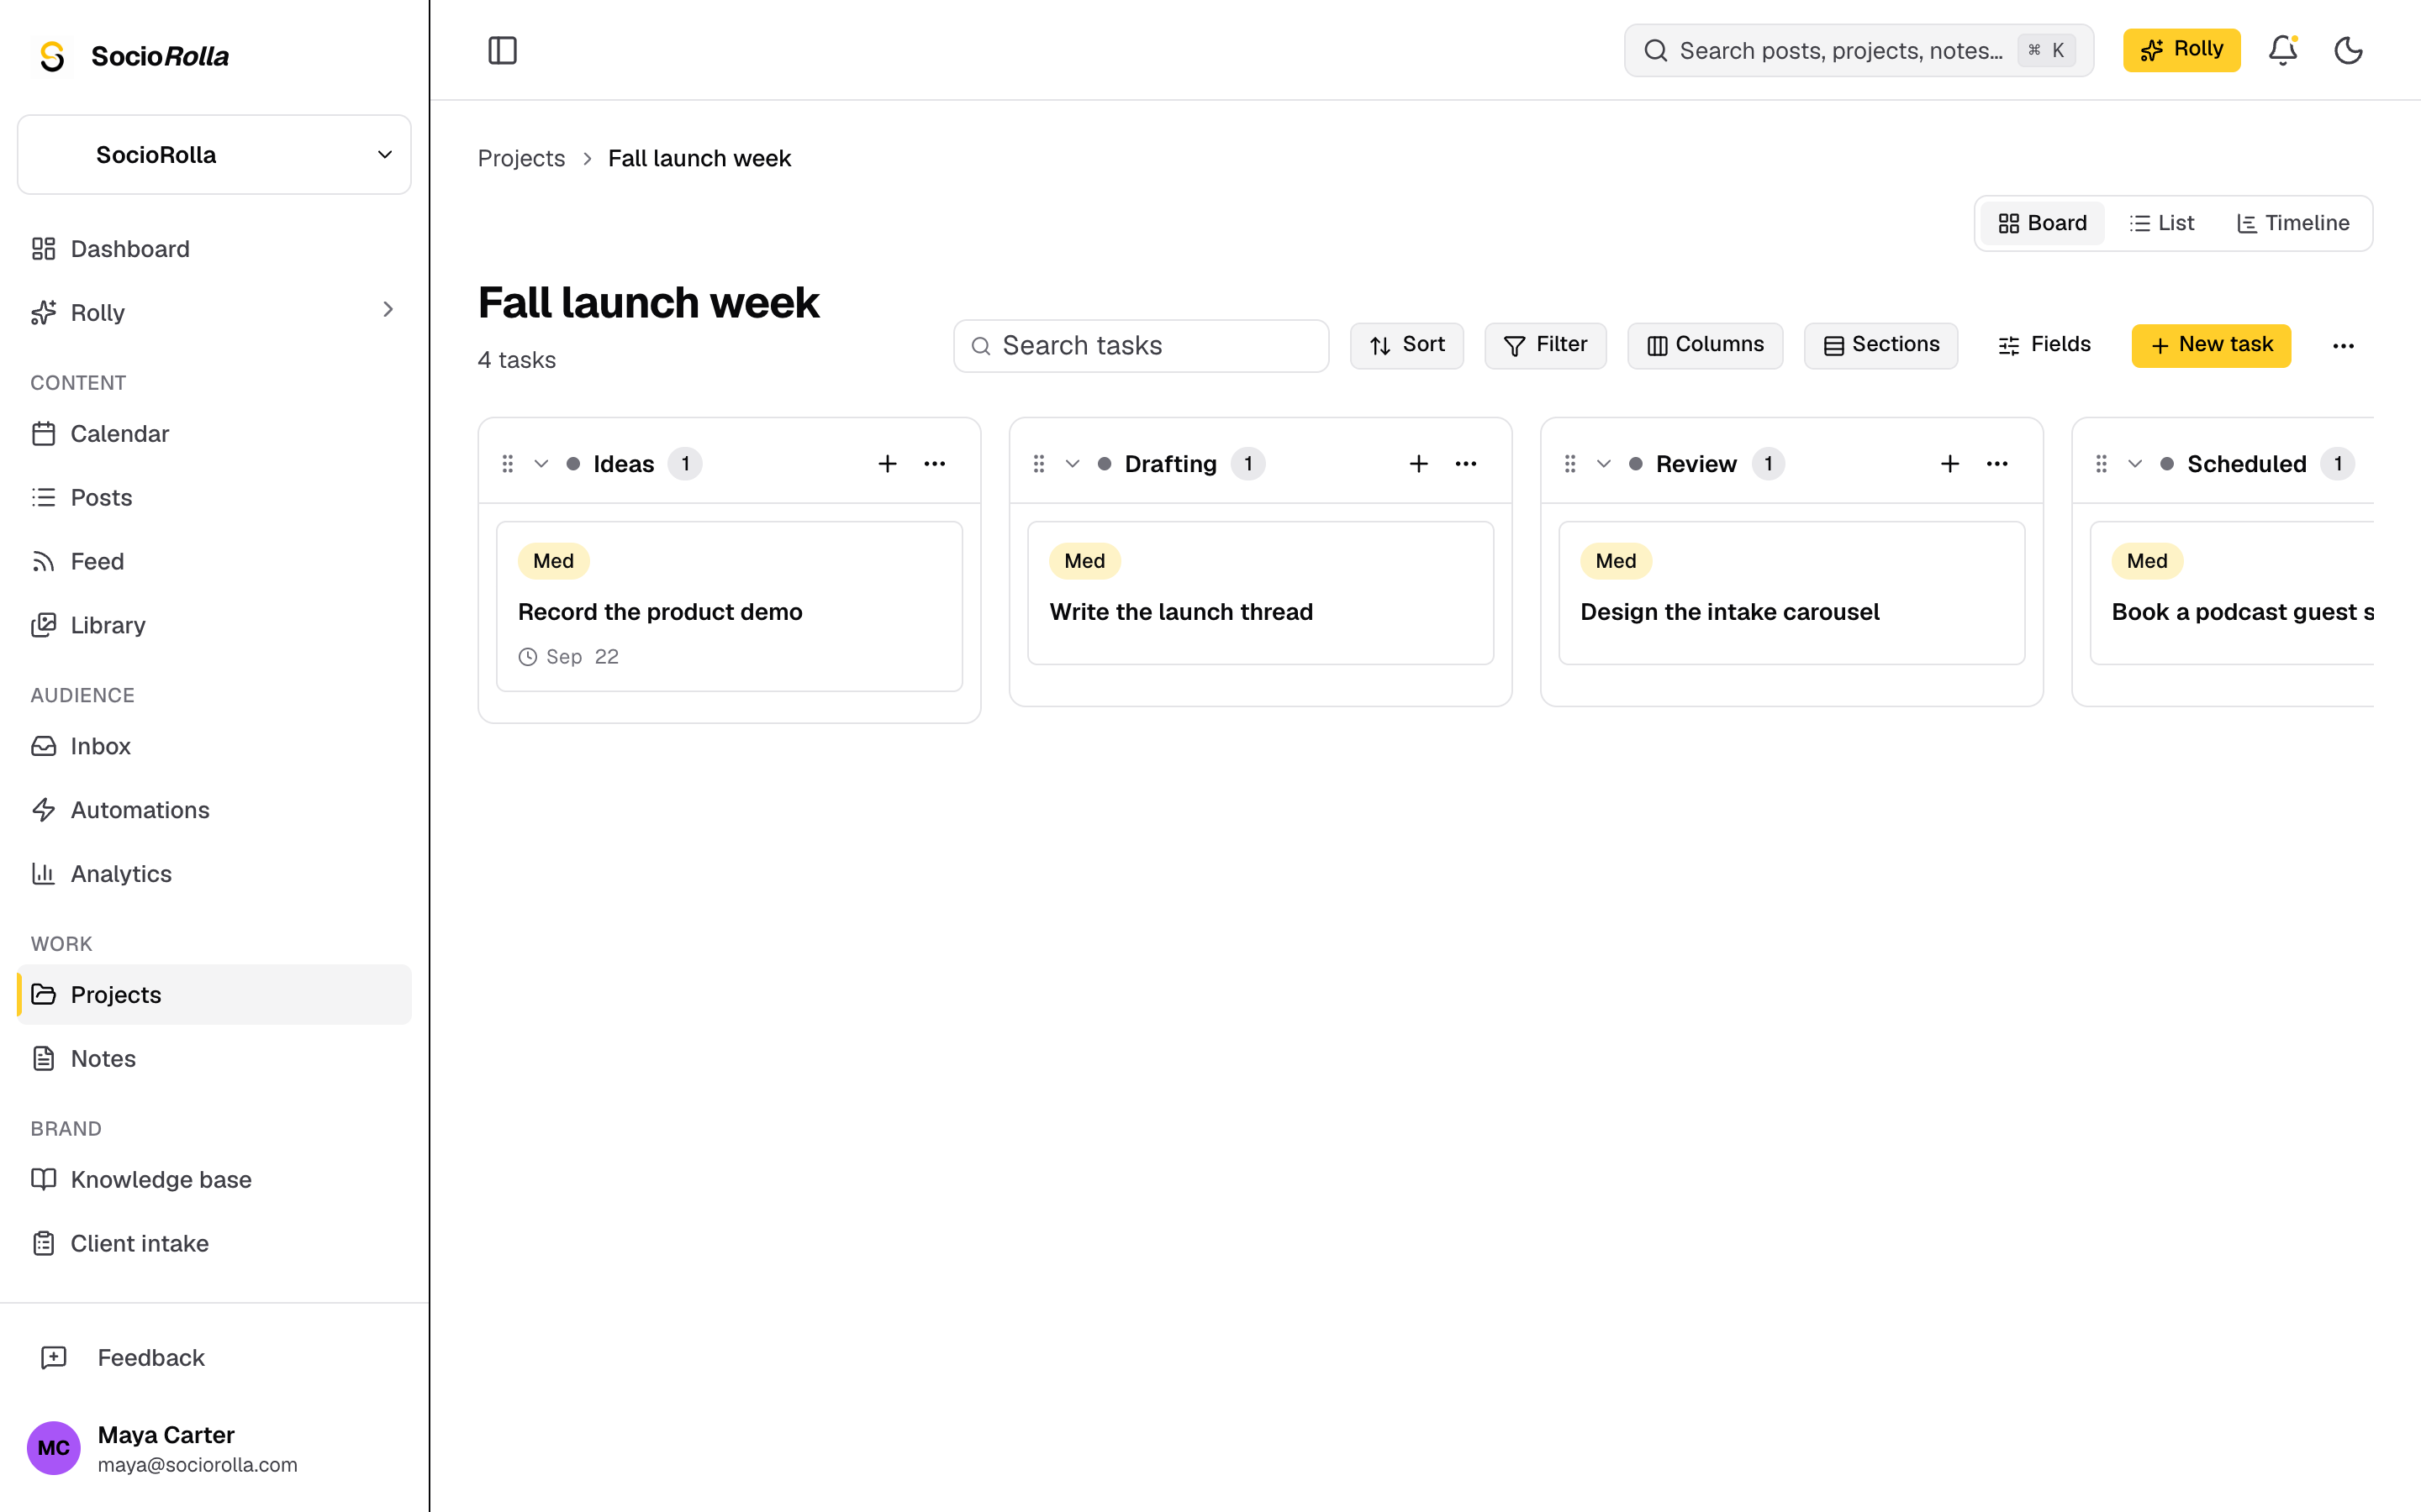2421x1512 pixels.
Task: Switch to the List view
Action: (x=2161, y=223)
